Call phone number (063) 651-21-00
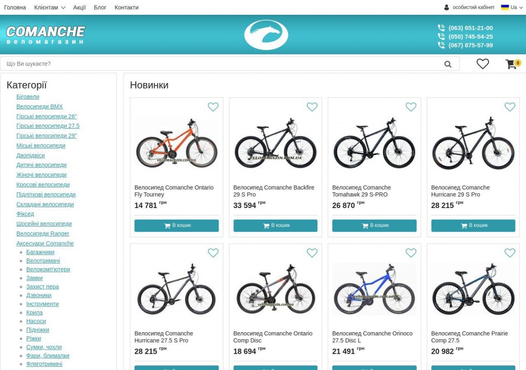The height and width of the screenshot is (370, 526). click(x=471, y=28)
